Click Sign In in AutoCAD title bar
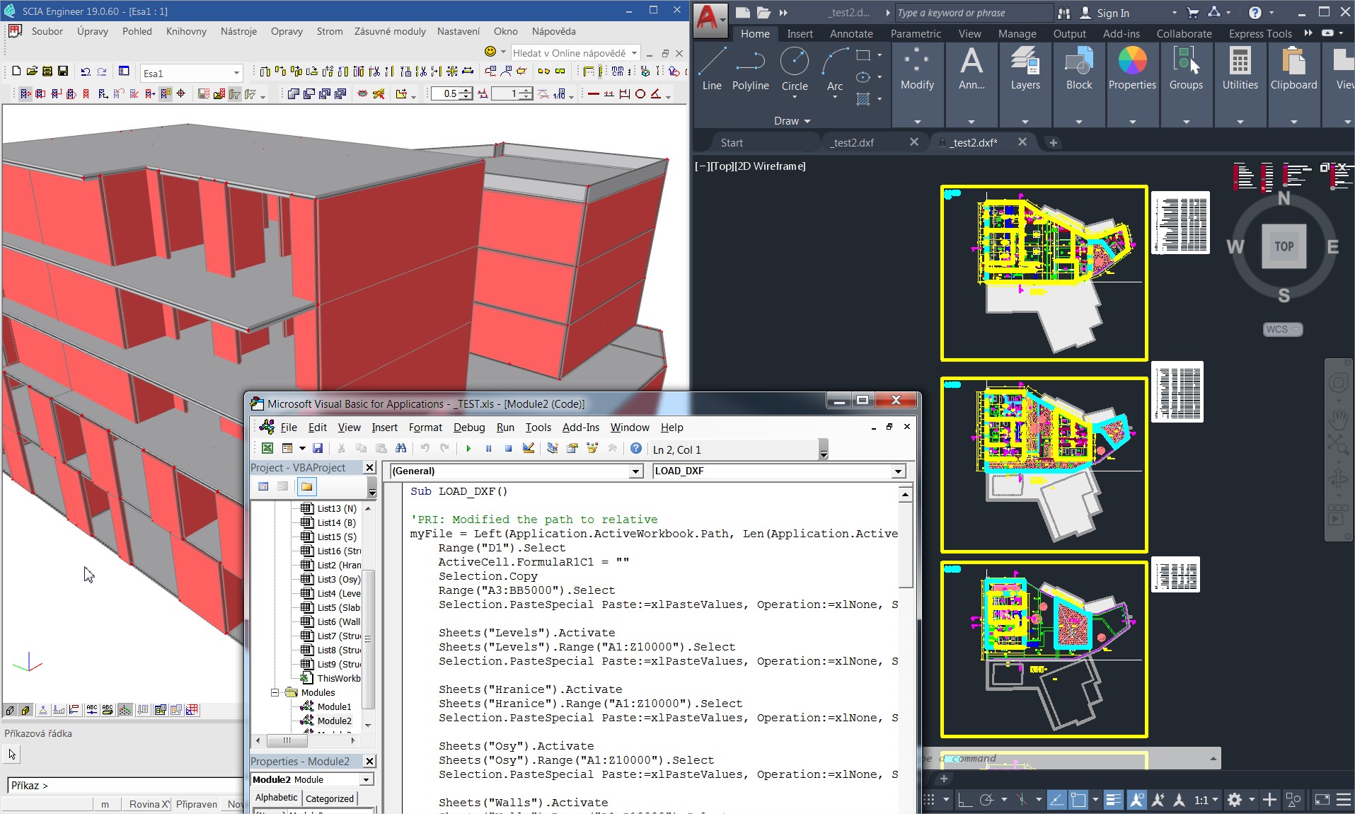This screenshot has width=1355, height=814. point(1112,13)
